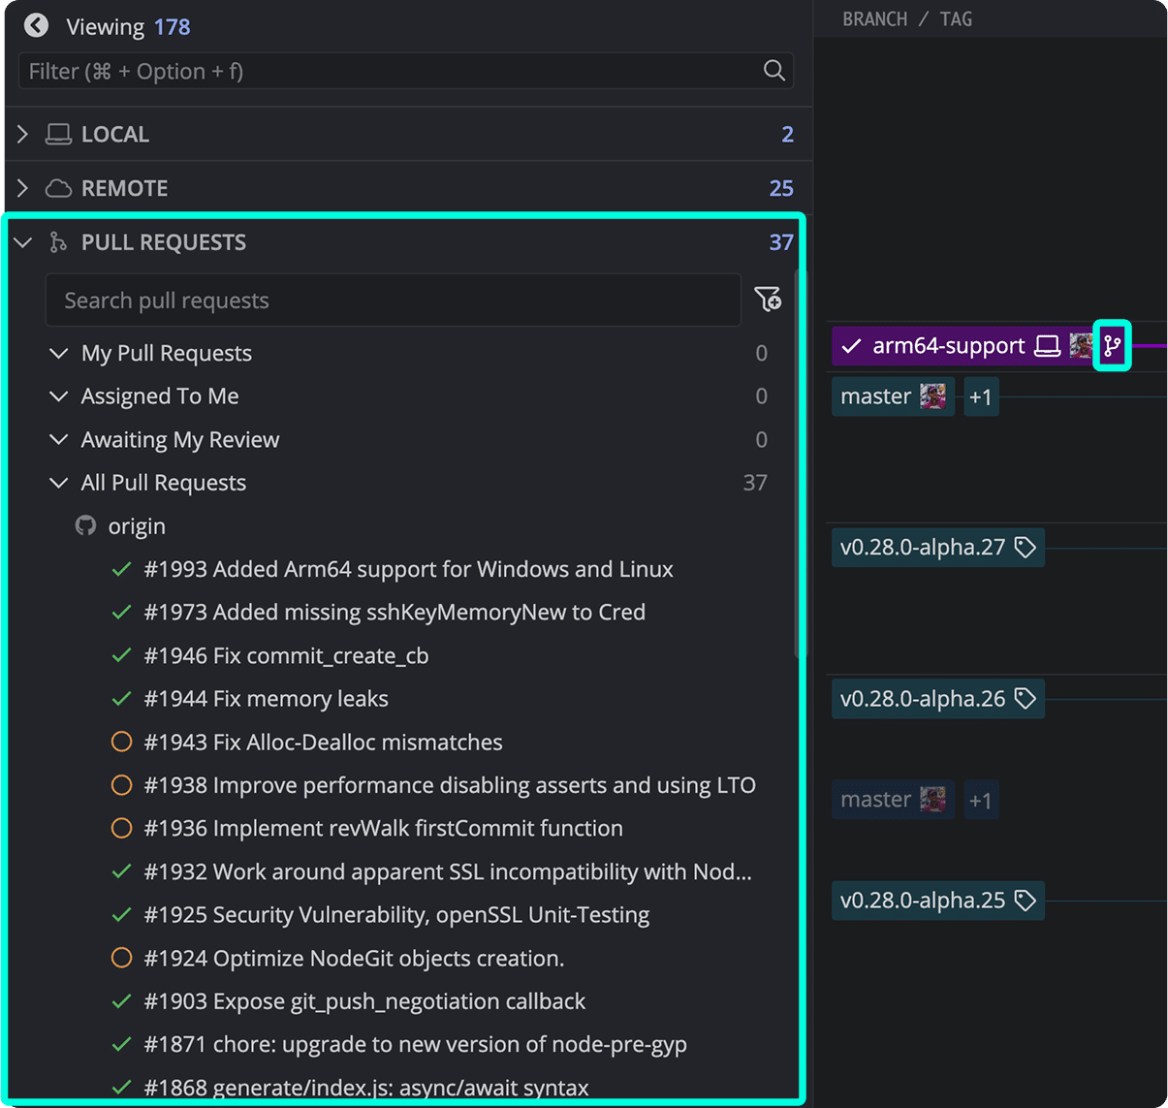Screen dimensions: 1168x1108
Task: Click the laptop icon on arm64-support label
Action: coord(1047,345)
